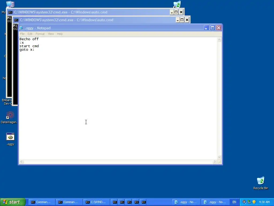Open the File menu in Notepad
Viewport: 274px width, 206px height.
22,34
